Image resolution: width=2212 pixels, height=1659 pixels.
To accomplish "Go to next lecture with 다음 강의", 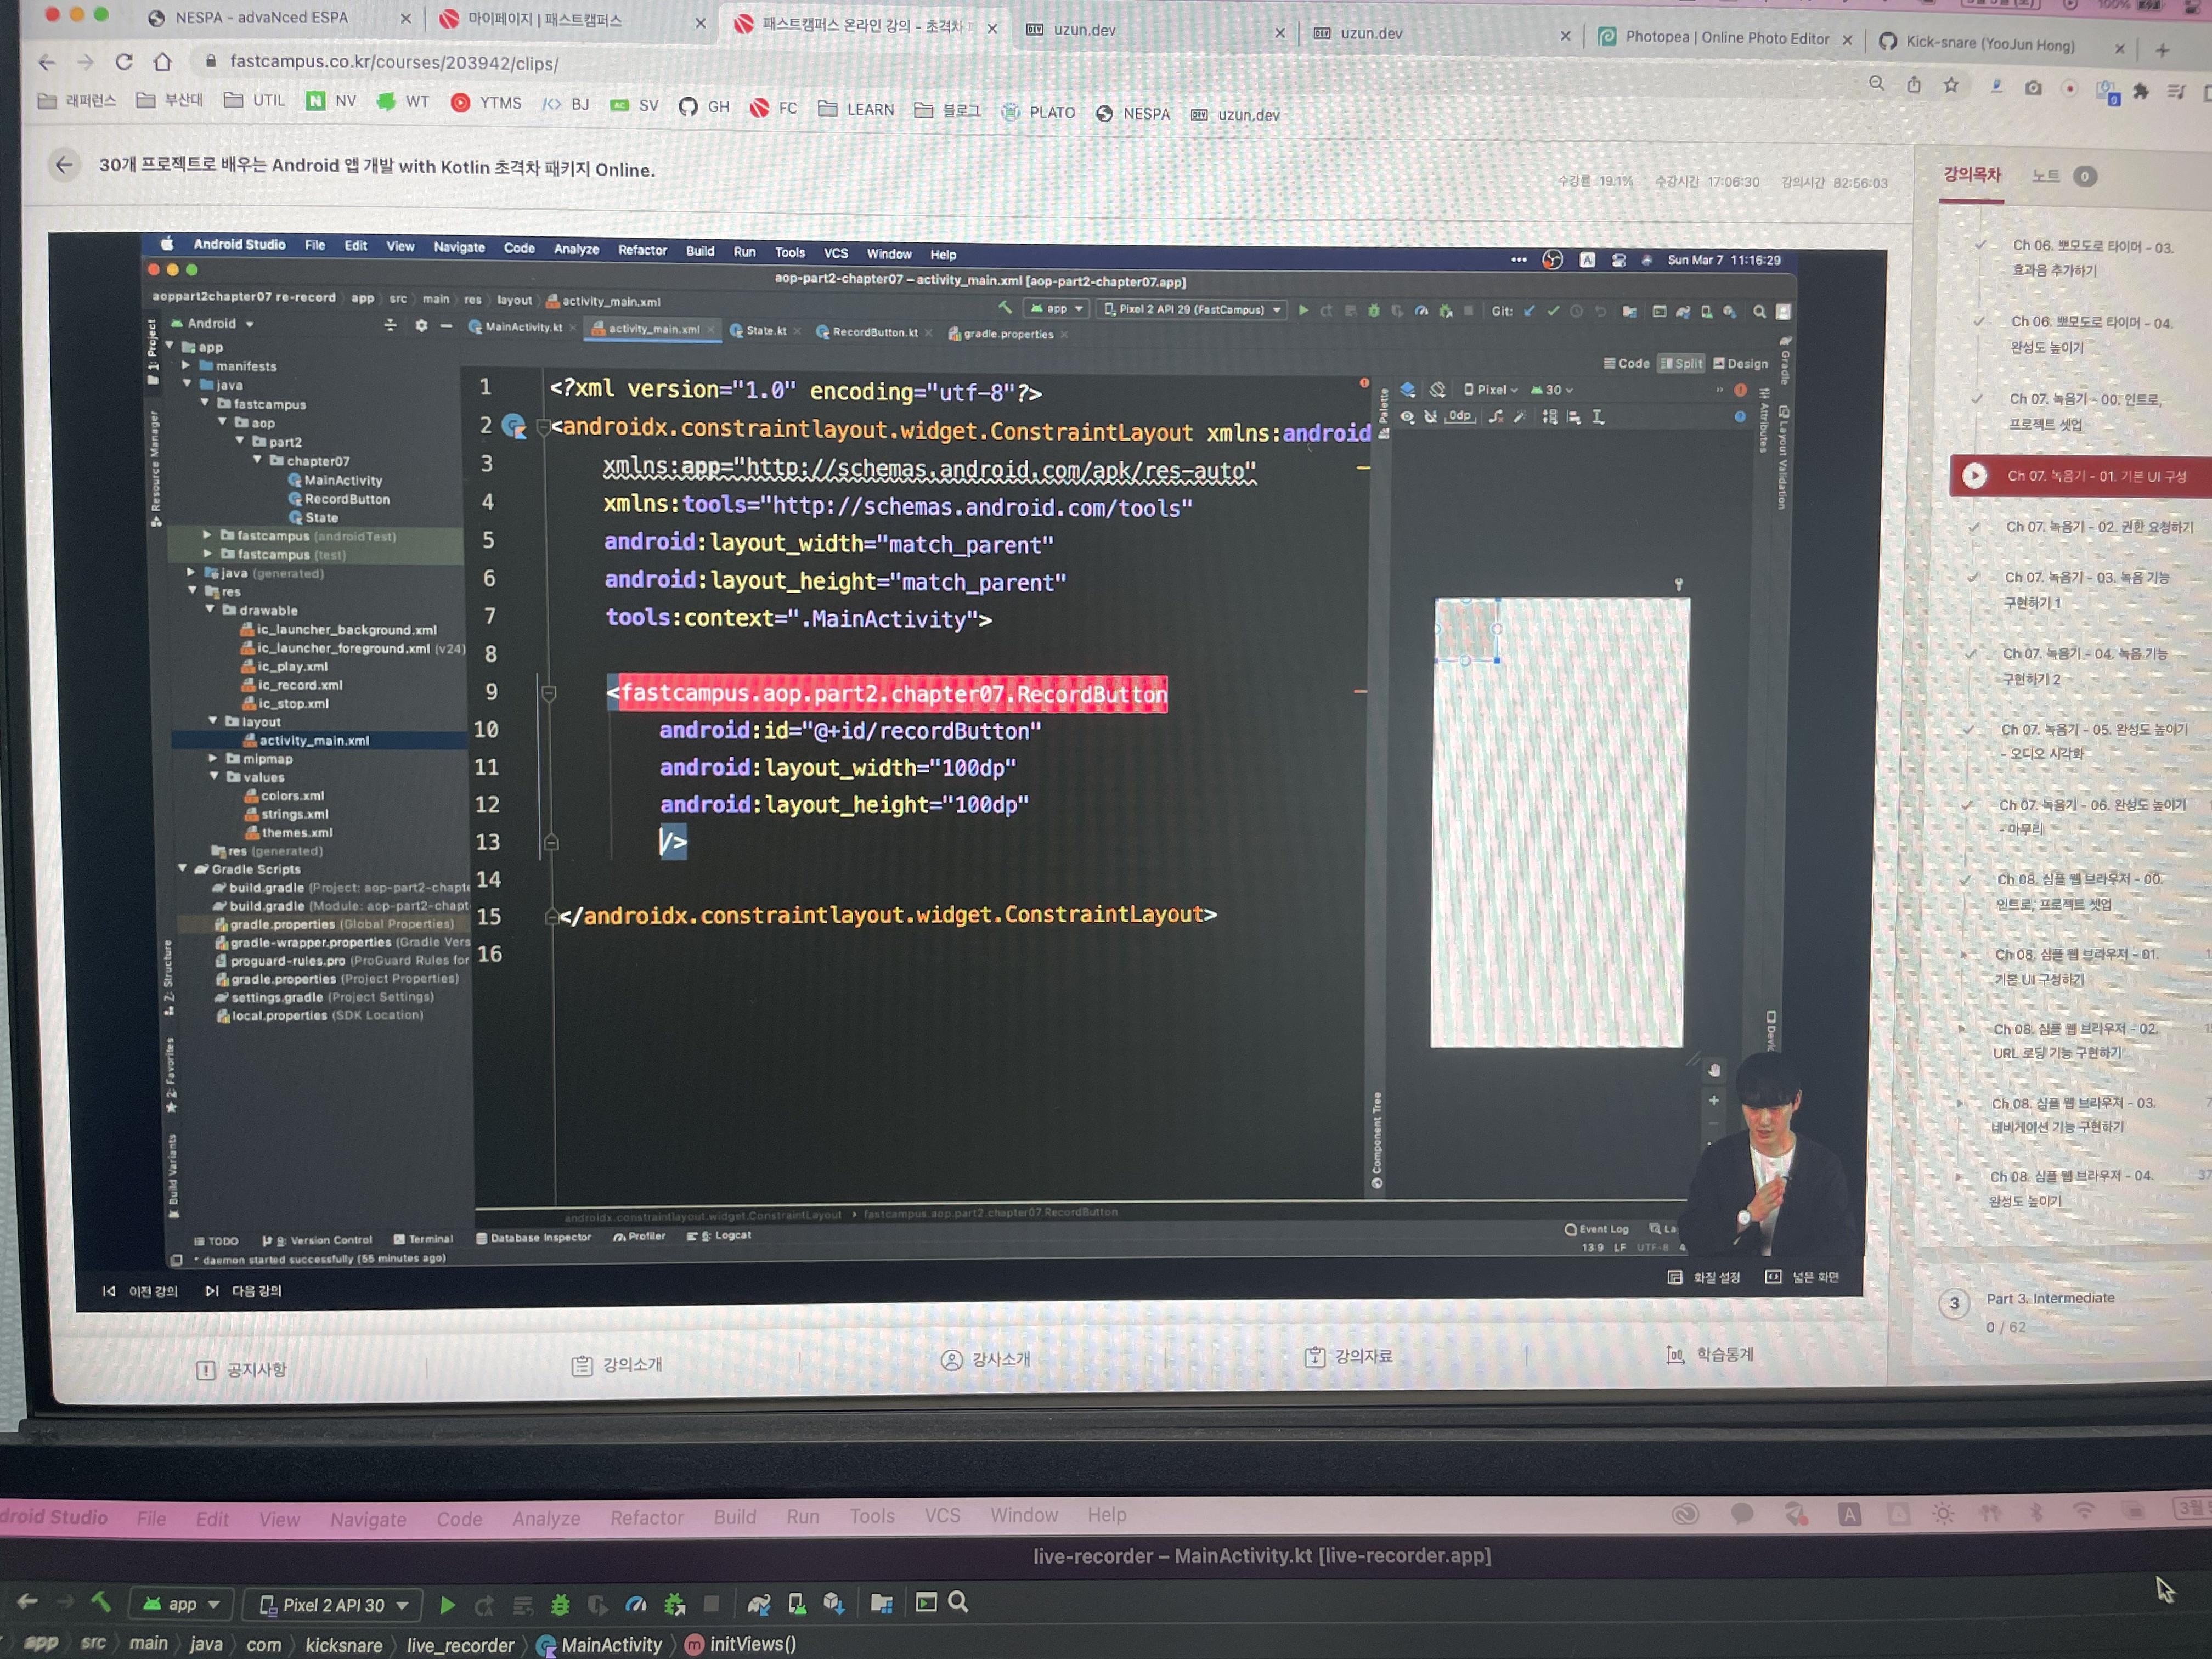I will 245,1291.
